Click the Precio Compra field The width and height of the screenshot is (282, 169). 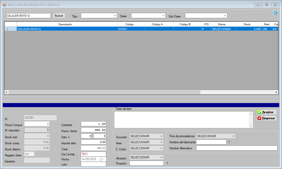(37, 124)
